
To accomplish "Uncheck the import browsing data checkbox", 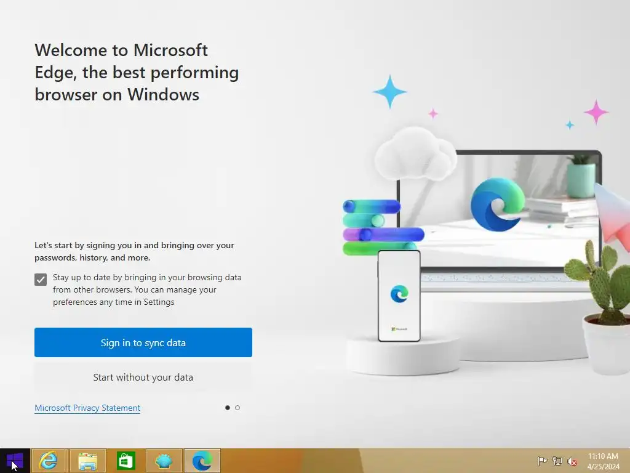I will pyautogui.click(x=41, y=280).
